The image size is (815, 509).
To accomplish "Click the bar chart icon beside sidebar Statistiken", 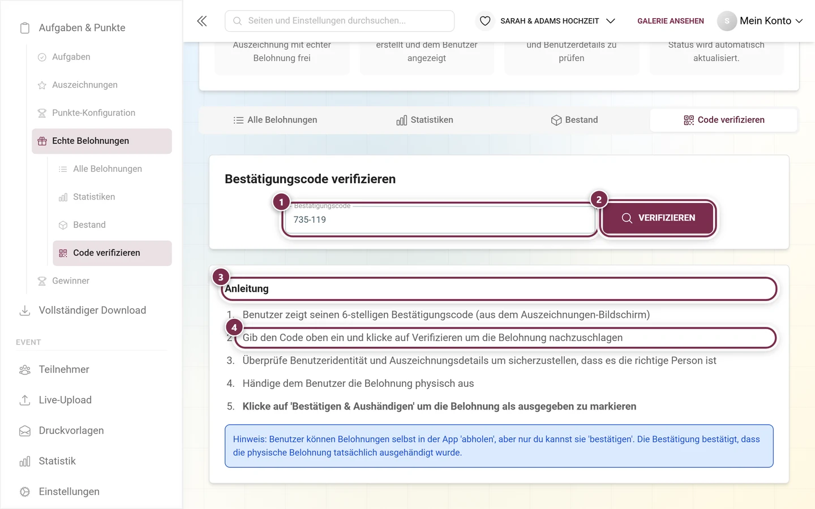I will click(x=63, y=197).
